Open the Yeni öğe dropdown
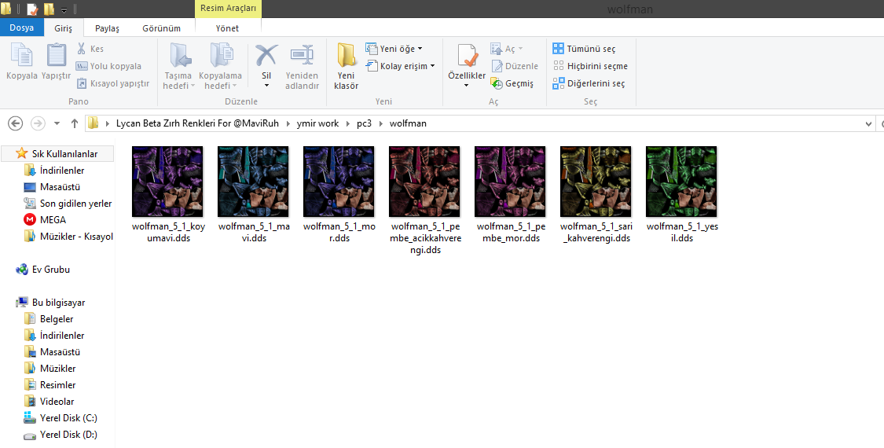884x448 pixels. [394, 49]
